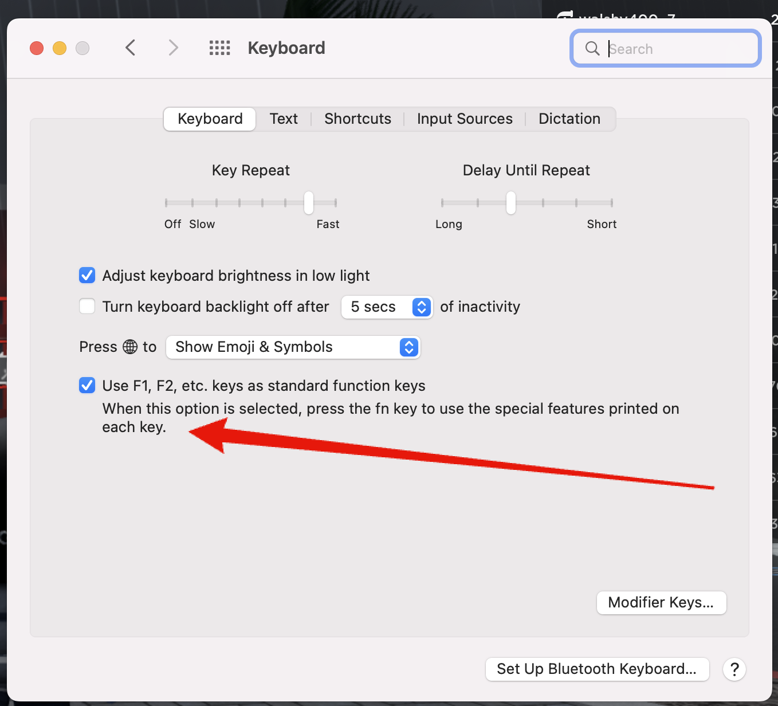Select the Keyboard tab
The height and width of the screenshot is (706, 778).
(x=210, y=119)
